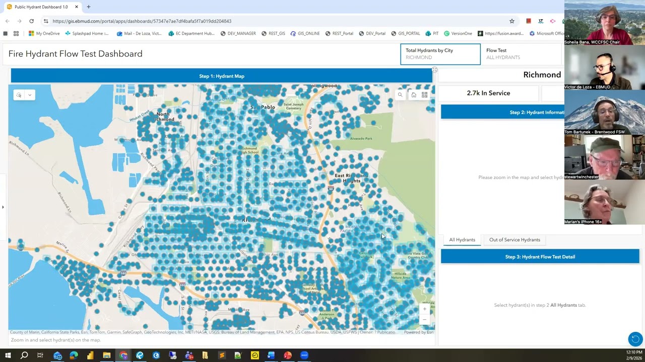Screen dimensions: 645x362
Task: Click the Powered by Esri link
Action: coord(418,332)
